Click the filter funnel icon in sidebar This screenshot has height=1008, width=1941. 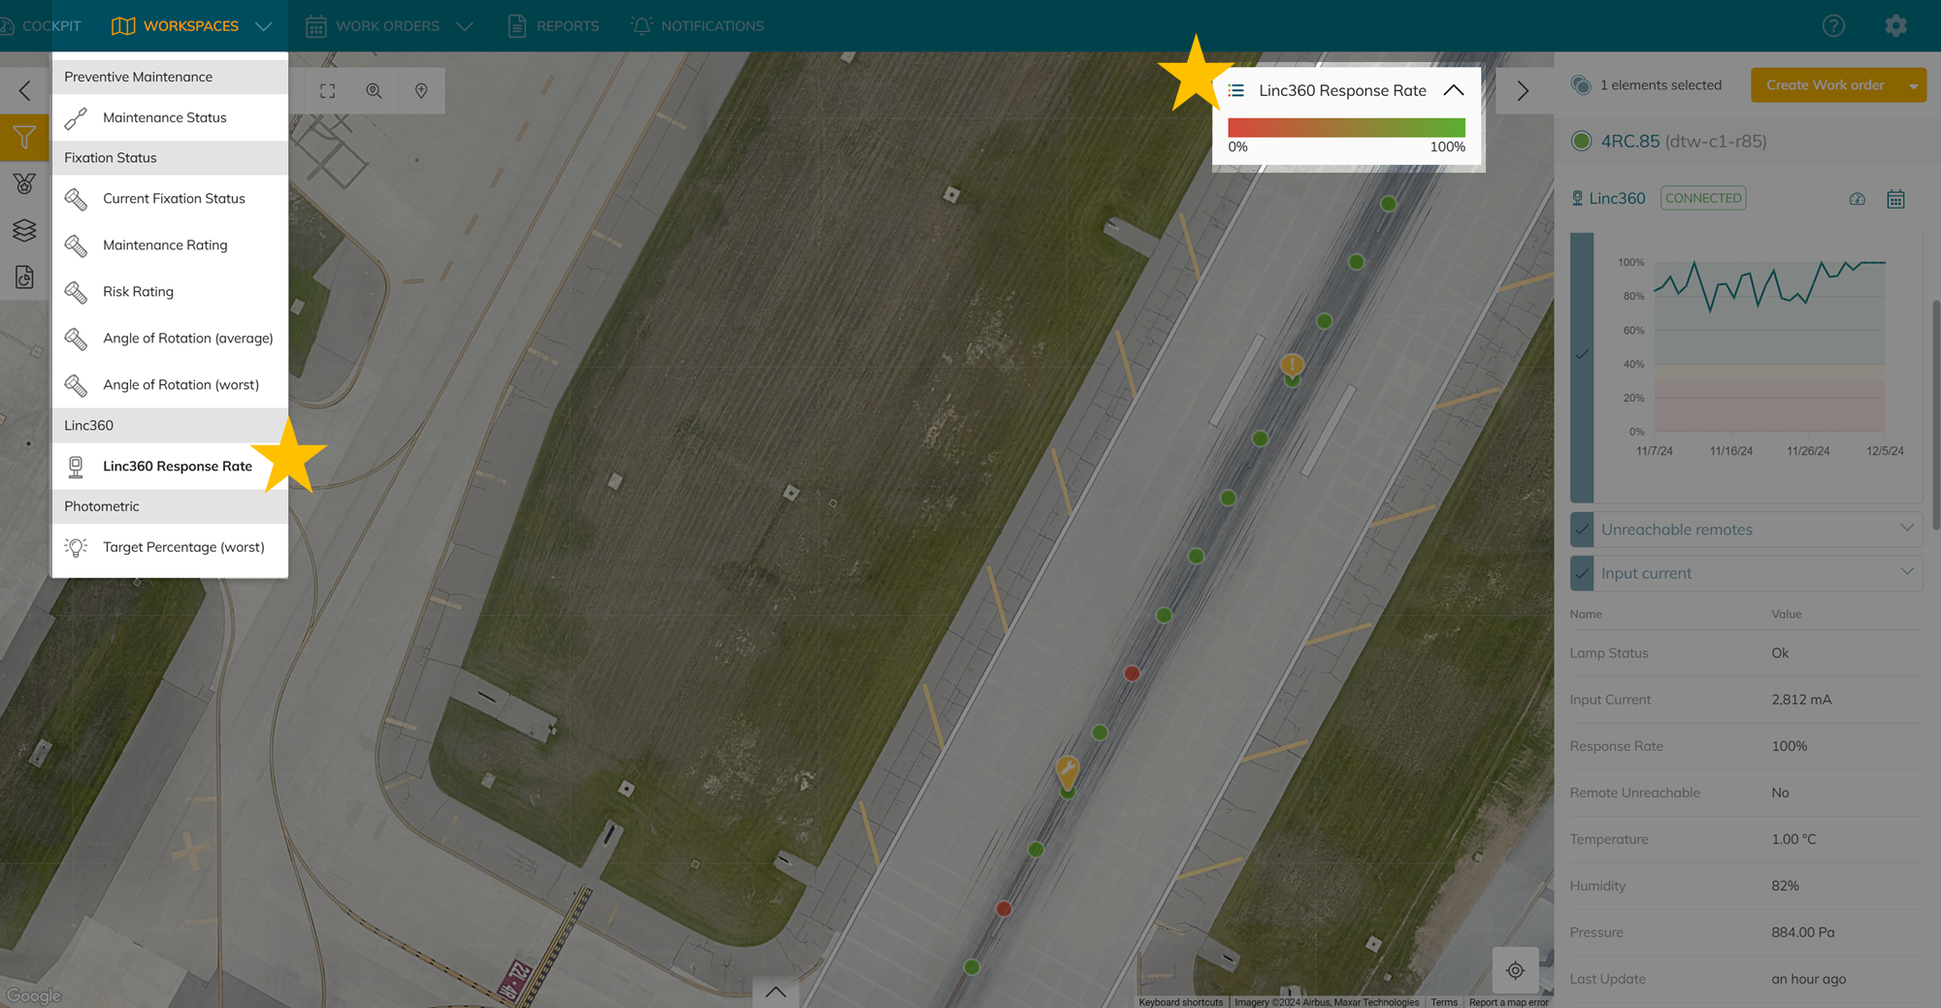click(24, 138)
